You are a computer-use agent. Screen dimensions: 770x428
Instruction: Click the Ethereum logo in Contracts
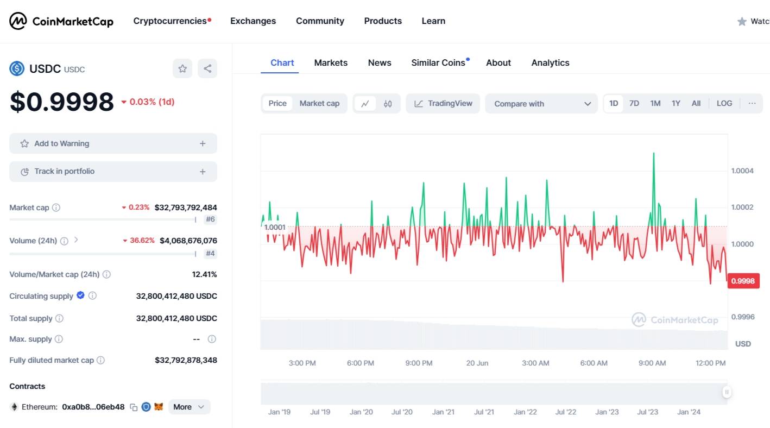point(14,407)
